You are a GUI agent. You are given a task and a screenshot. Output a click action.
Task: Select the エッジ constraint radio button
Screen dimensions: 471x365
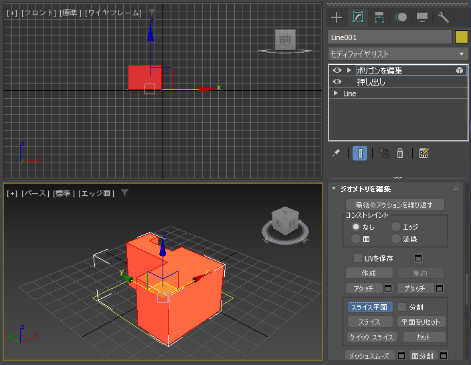click(x=396, y=227)
